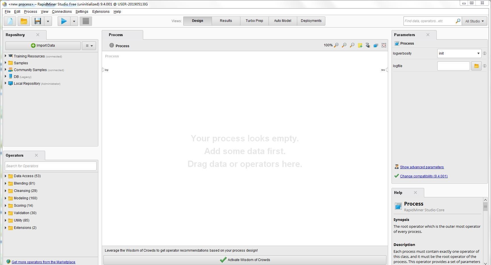Click Show advanced parameters link
Viewport: 491px width, 265px height.
pos(422,167)
